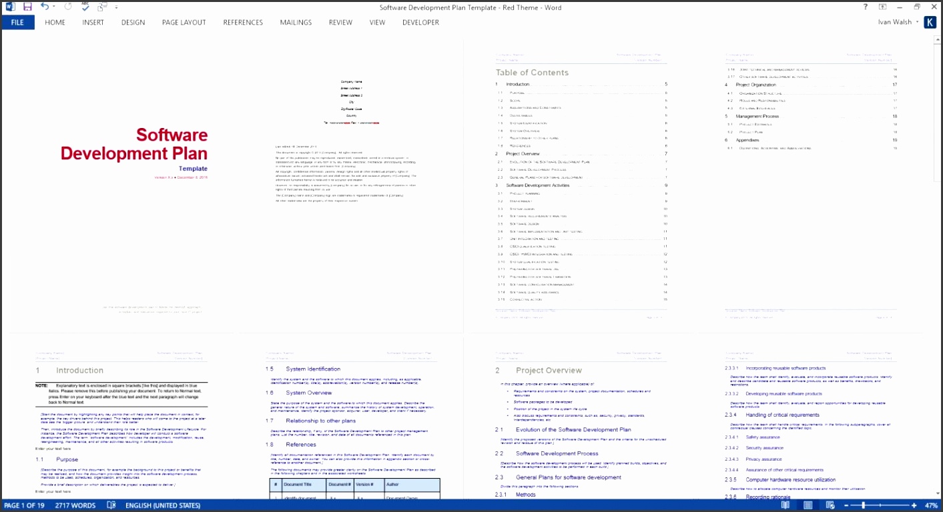Open Web Layout view from status bar
The height and width of the screenshot is (512, 943).
(829, 505)
